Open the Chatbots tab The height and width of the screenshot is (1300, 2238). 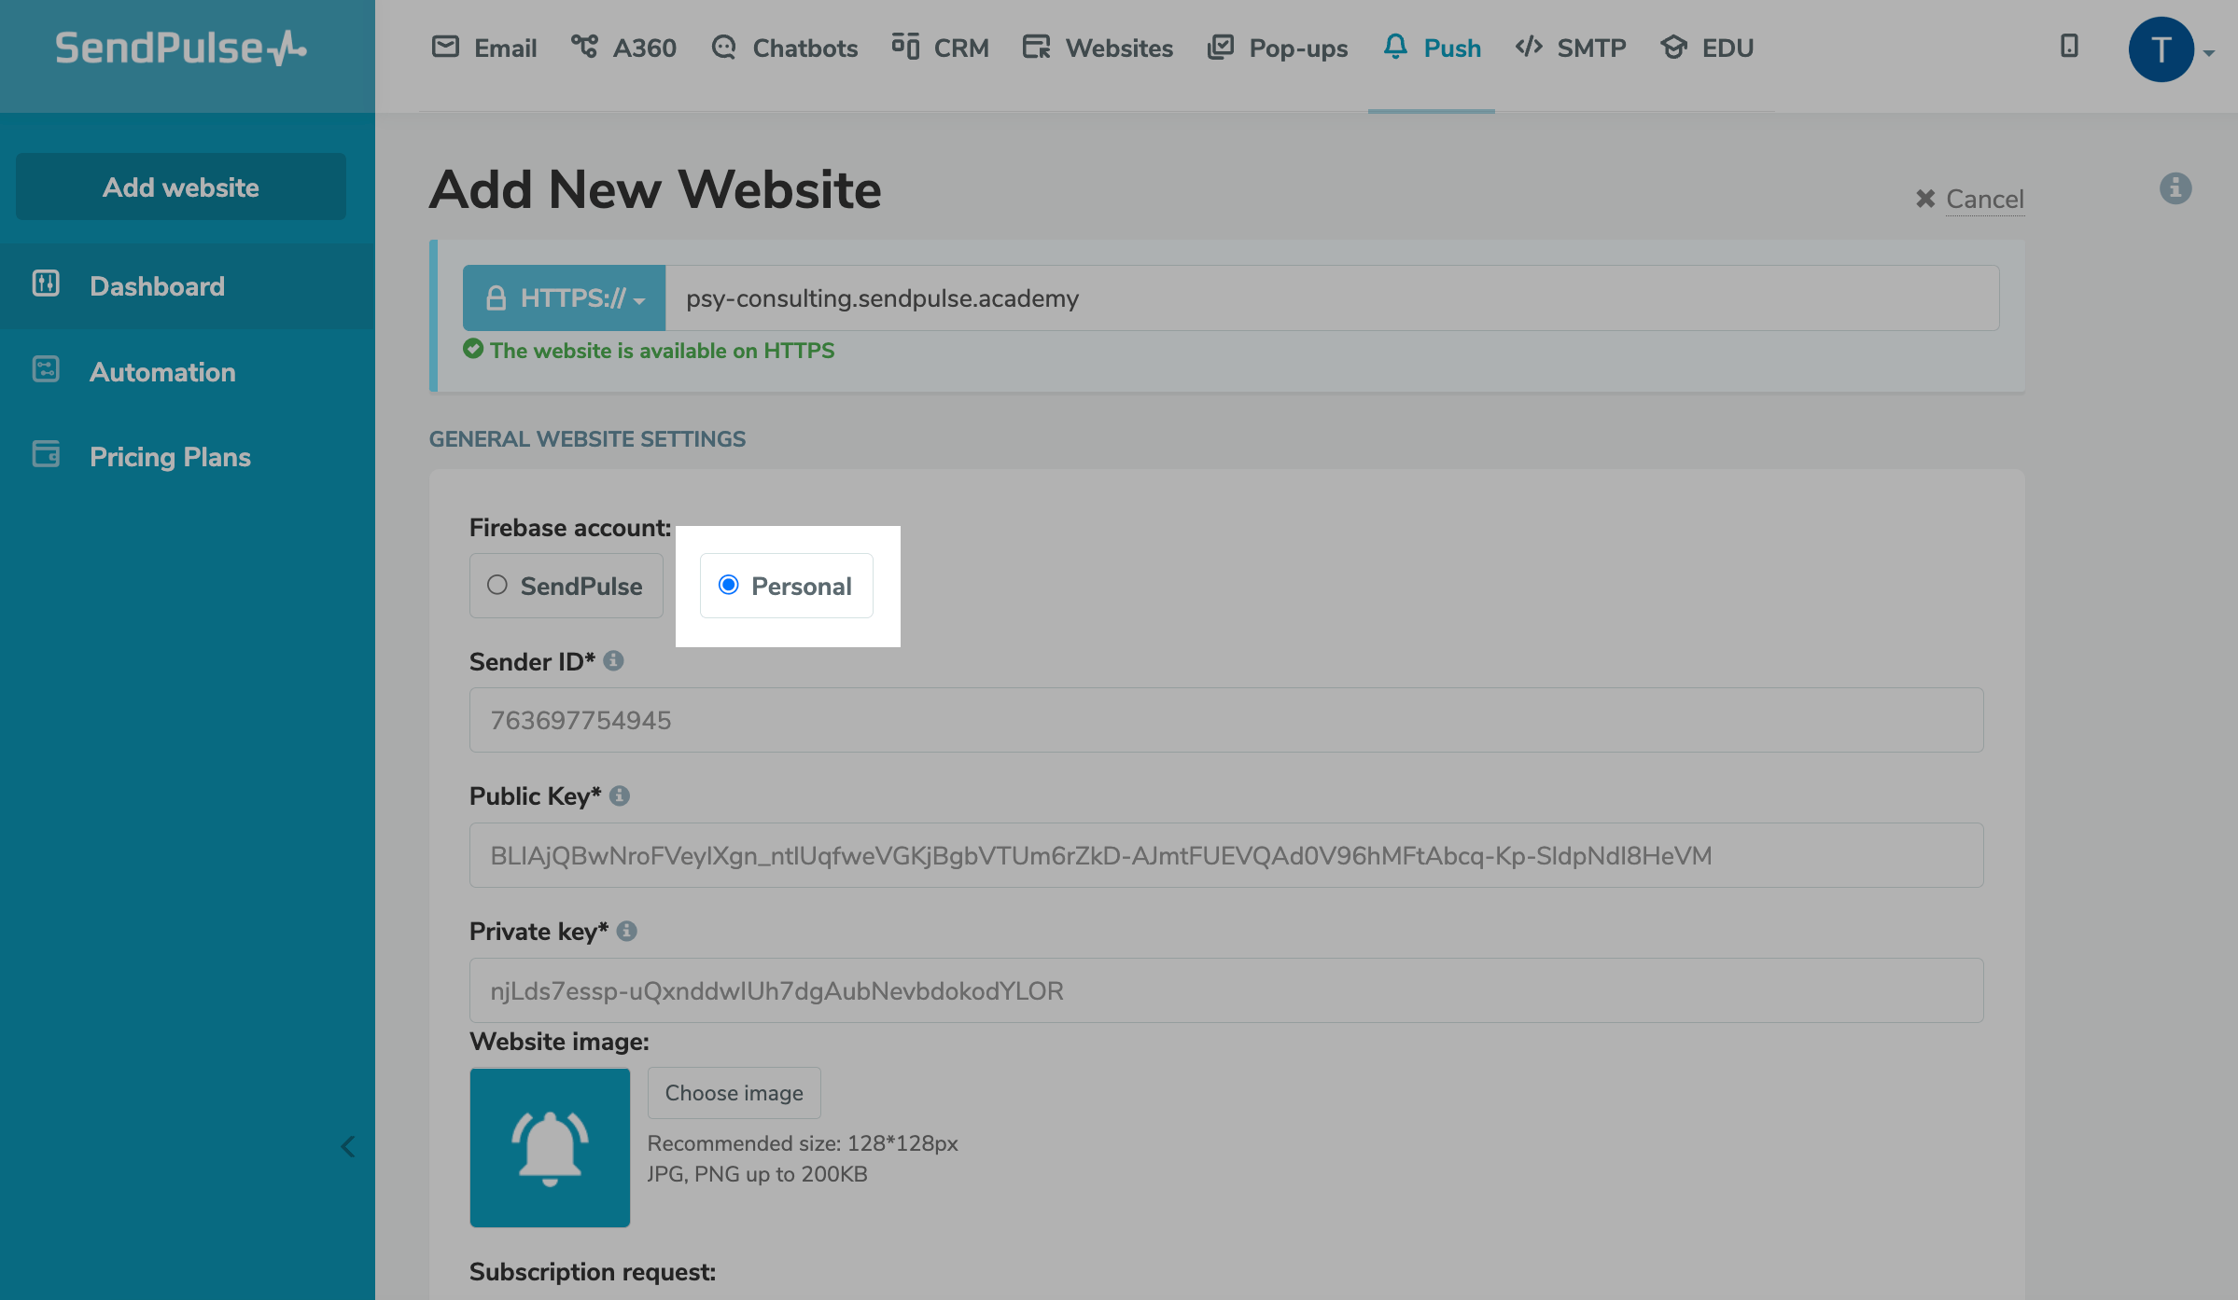(784, 48)
